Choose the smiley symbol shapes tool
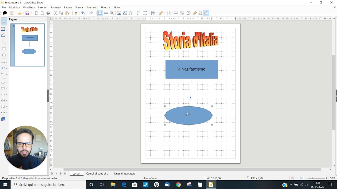337x189 pixels. coord(3,88)
